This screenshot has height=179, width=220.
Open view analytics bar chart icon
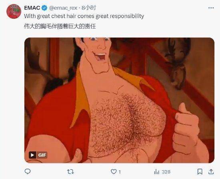point(156,172)
